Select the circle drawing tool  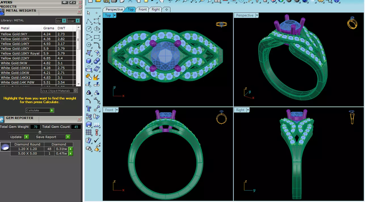[89, 29]
